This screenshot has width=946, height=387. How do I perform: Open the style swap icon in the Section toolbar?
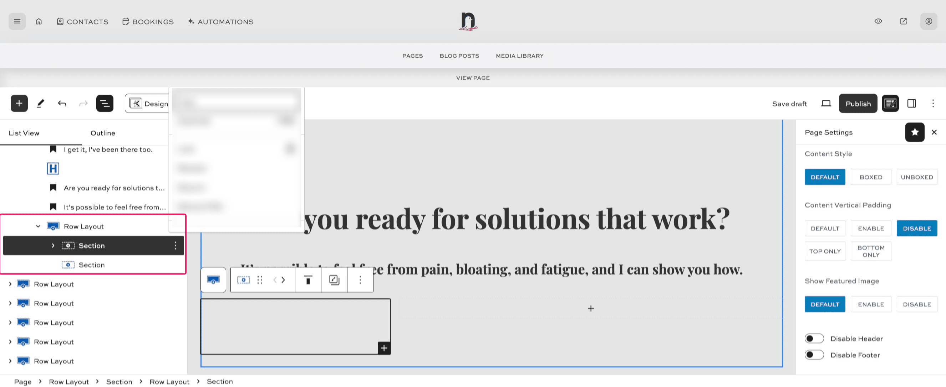pos(334,279)
